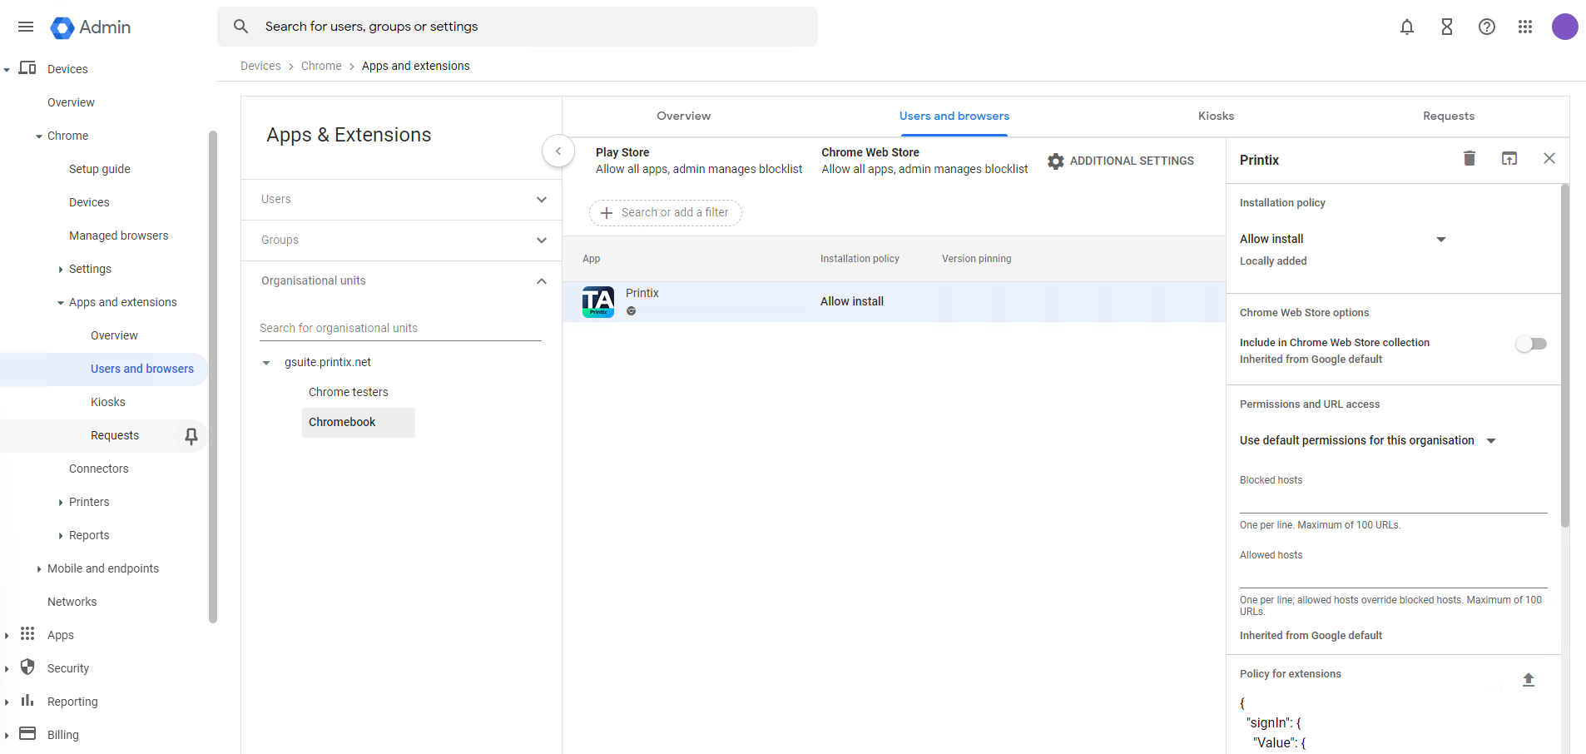Switch to the Requests tab

(x=1448, y=117)
